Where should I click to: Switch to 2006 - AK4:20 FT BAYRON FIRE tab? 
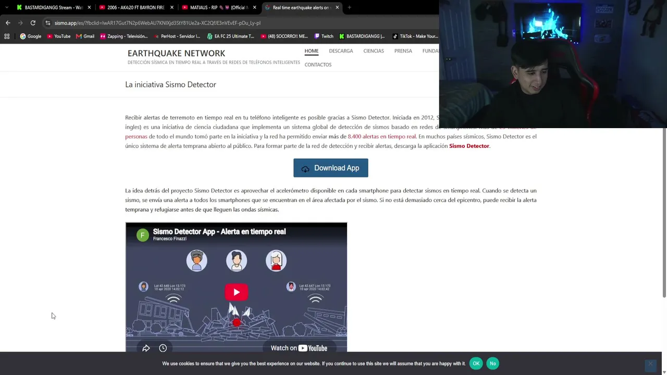click(136, 7)
